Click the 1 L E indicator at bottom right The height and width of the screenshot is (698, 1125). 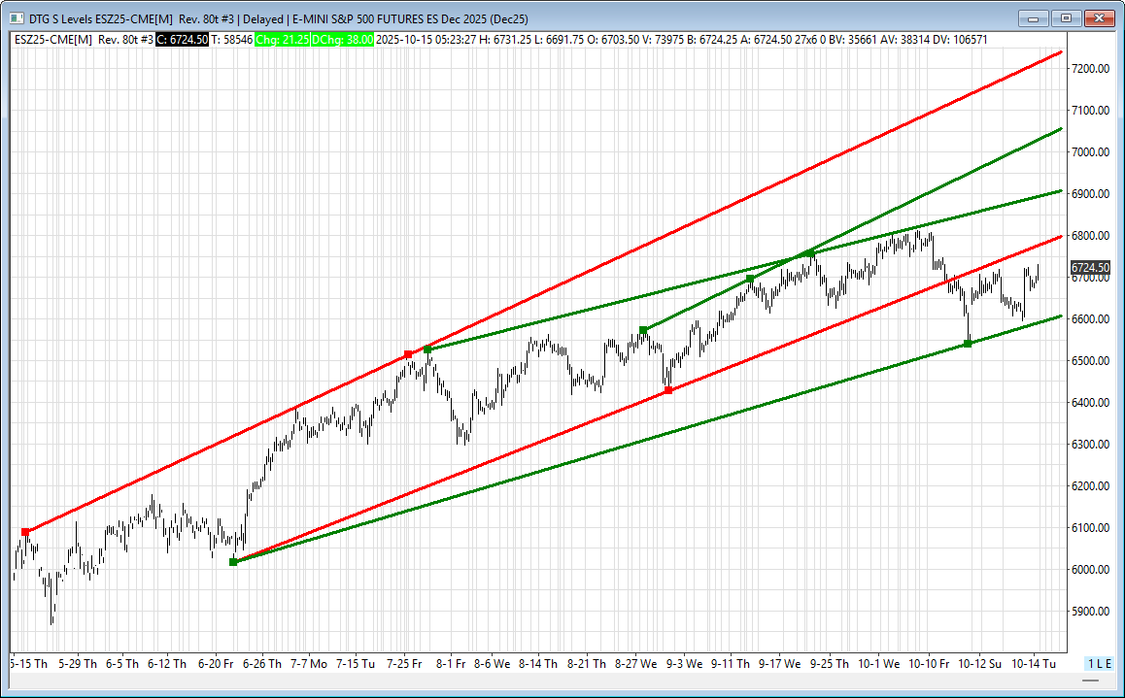(x=1099, y=663)
